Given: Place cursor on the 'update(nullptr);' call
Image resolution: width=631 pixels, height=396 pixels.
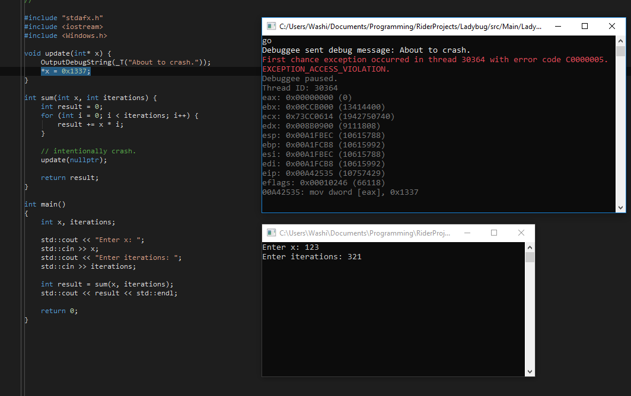Looking at the screenshot, I should click(74, 160).
